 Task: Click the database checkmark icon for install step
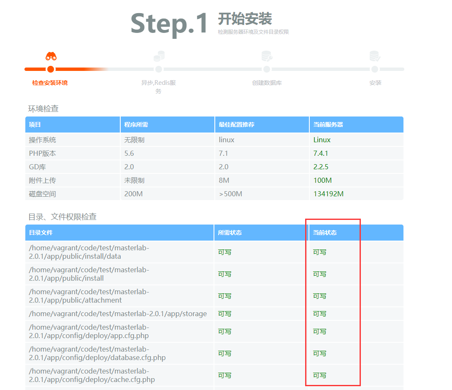375,56
